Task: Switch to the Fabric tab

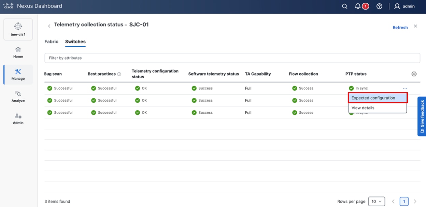Action: (51, 42)
